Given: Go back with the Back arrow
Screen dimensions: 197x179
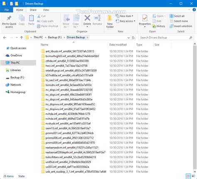Looking at the screenshot, I should click(x=5, y=37).
